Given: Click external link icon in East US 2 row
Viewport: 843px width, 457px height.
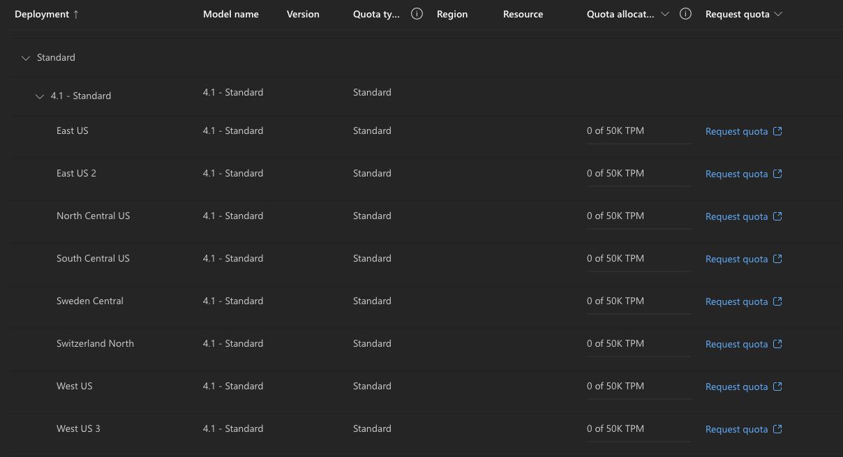Looking at the screenshot, I should point(778,174).
